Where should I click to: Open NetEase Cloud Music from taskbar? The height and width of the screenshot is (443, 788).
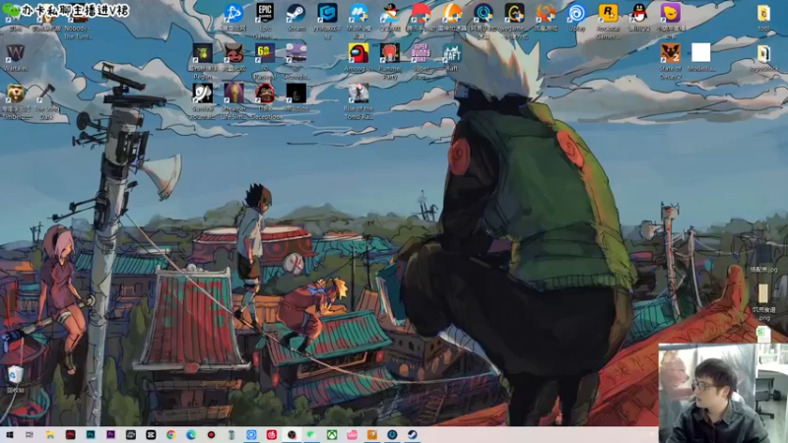pos(272,435)
